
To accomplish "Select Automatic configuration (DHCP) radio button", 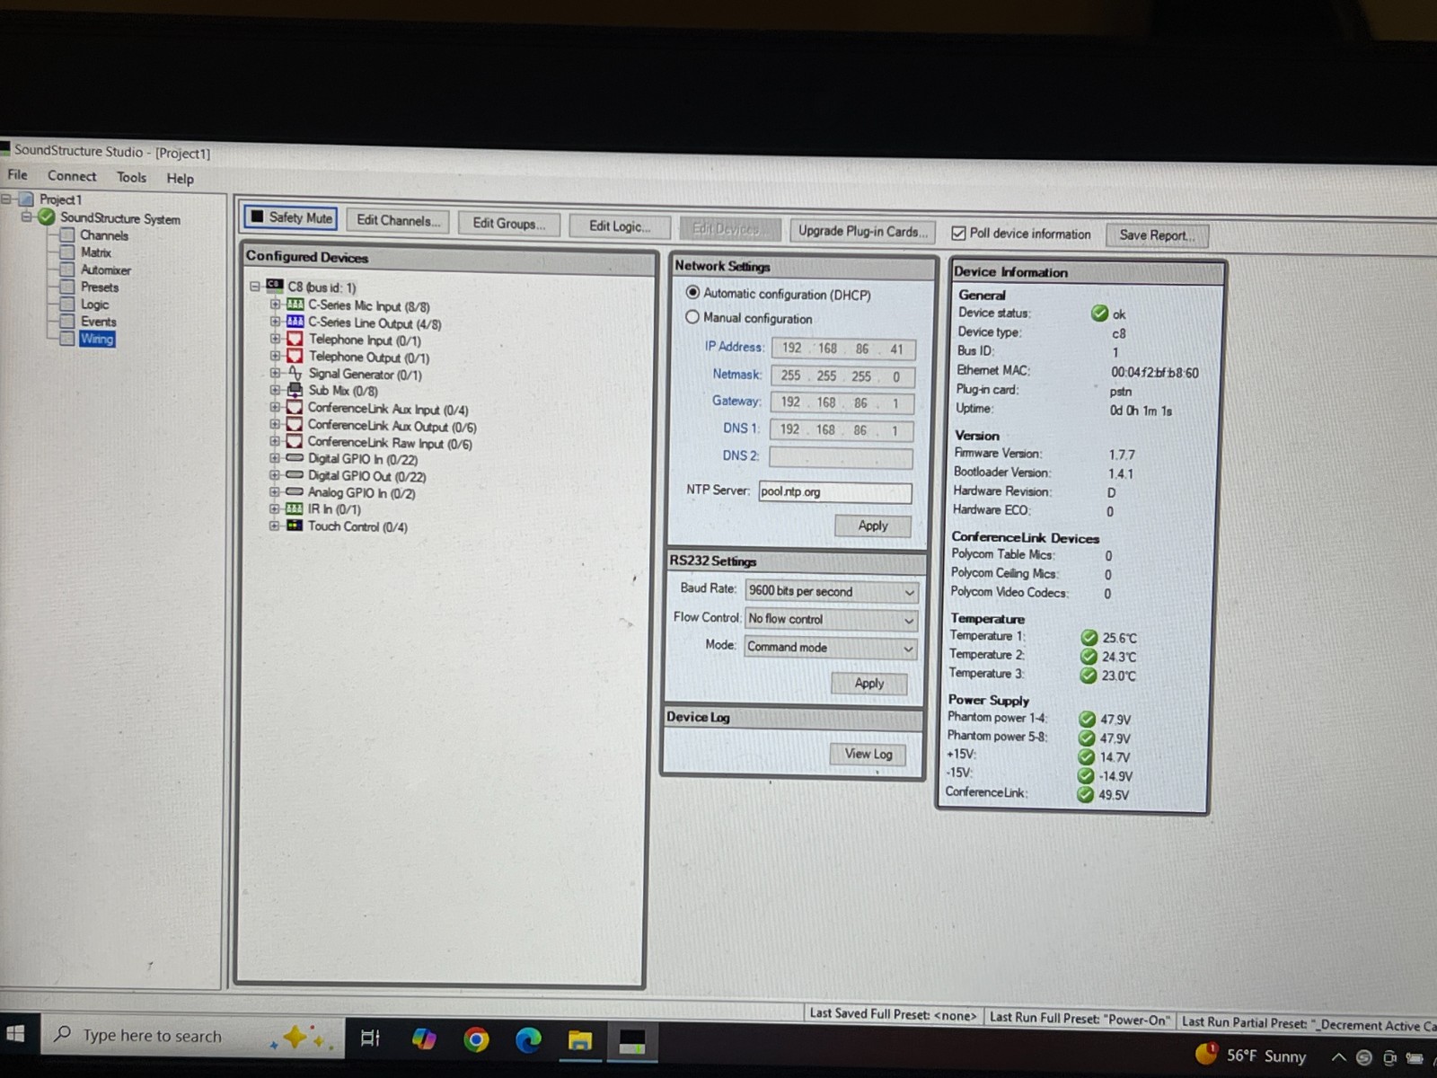I will (692, 293).
